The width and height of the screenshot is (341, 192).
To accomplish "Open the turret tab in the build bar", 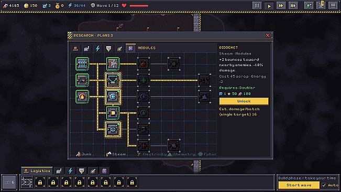I will (x=93, y=171).
